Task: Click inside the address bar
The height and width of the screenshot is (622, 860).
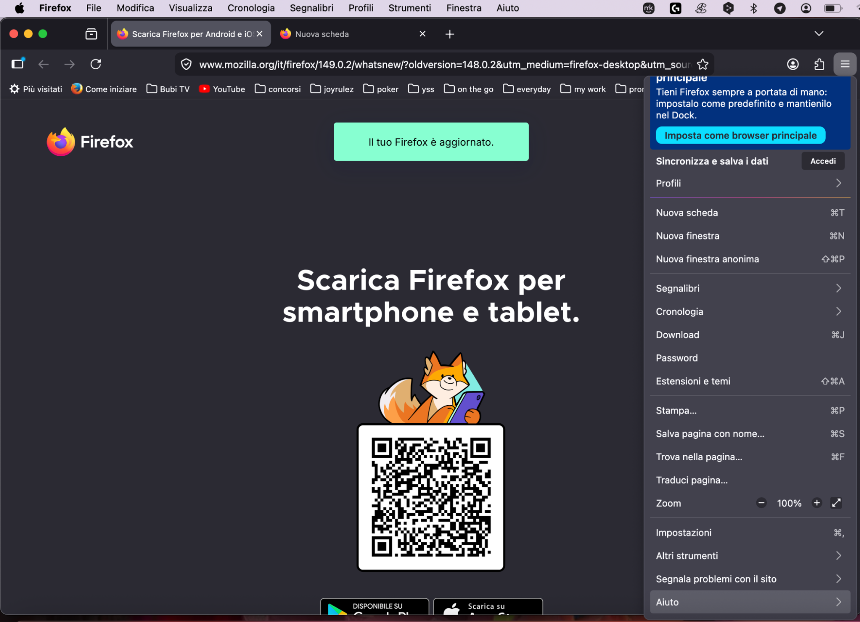Action: [x=430, y=64]
